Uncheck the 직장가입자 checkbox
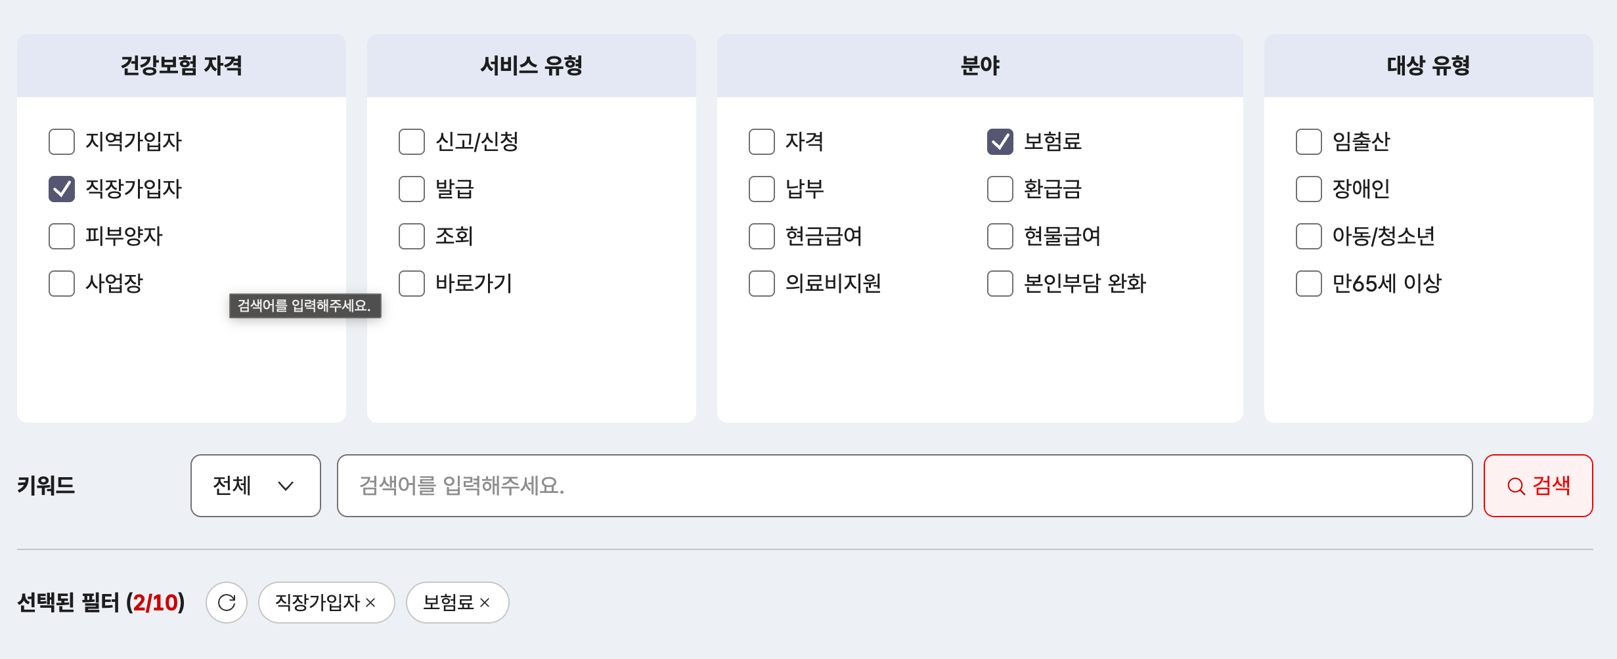 61,189
